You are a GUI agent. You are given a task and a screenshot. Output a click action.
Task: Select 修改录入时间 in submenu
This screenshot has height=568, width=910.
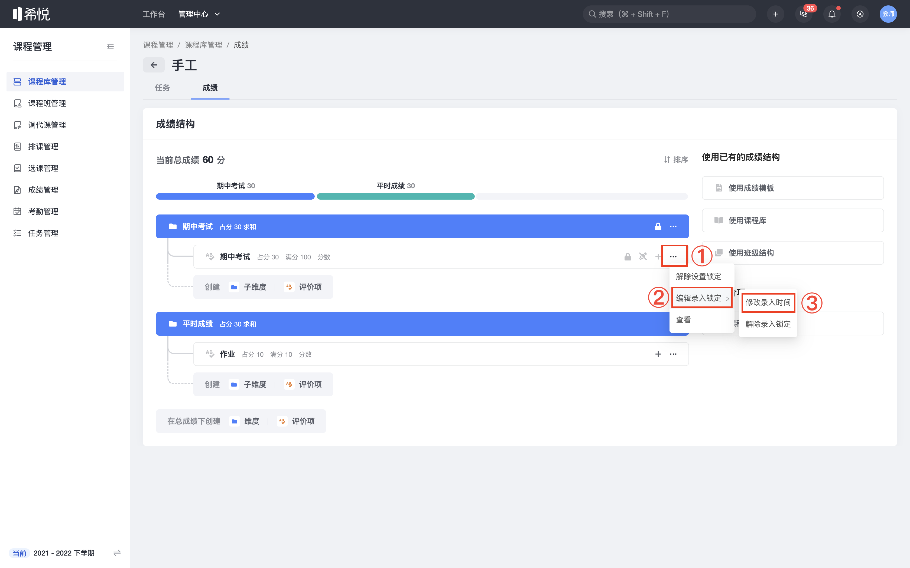tap(768, 302)
